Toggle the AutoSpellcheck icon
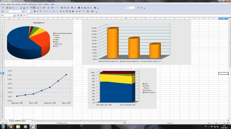 point(34,8)
